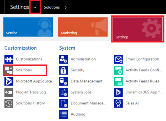This screenshot has height=121, width=166.
Task: Select the Settings tile
Action: [138, 29]
